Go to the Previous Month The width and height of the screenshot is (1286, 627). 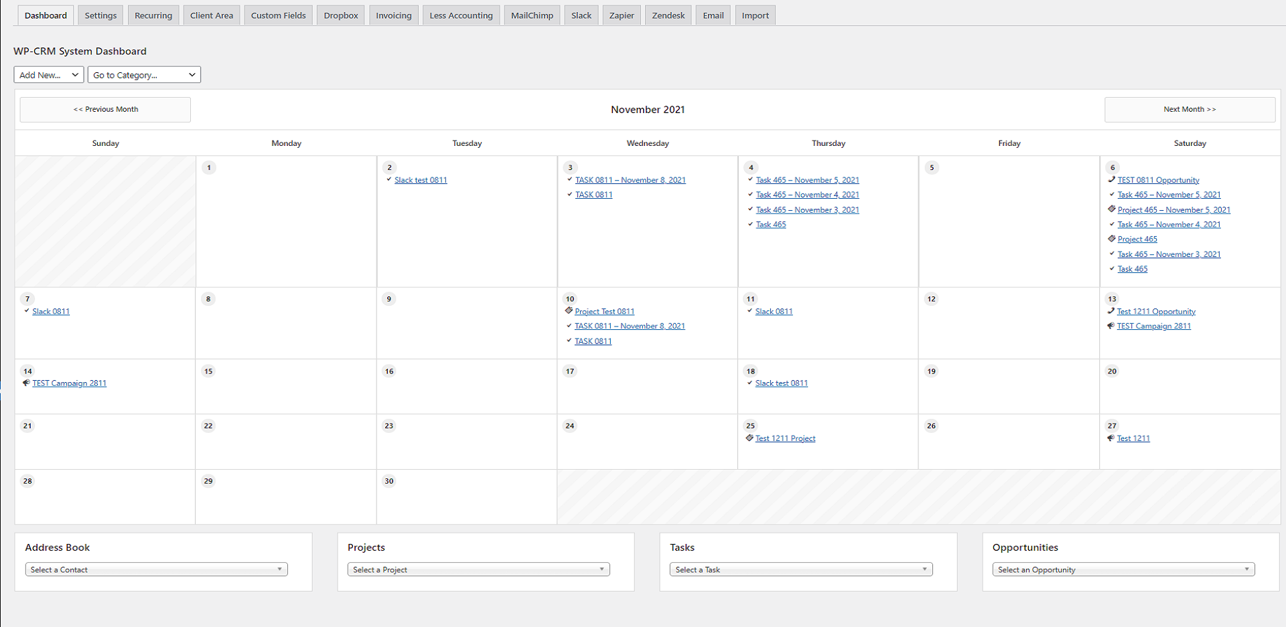[105, 110]
